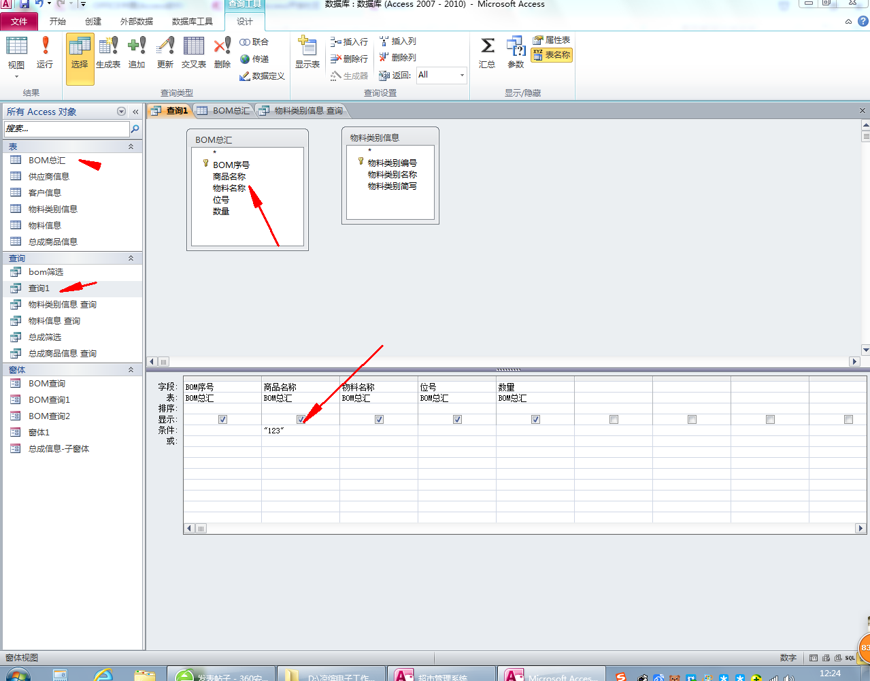This screenshot has height=681, width=870.
Task: Switch to the 创建 ribbon tab
Action: click(x=93, y=22)
